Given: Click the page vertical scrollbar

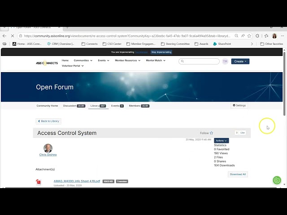Looking at the screenshot, I should click(x=284, y=84).
